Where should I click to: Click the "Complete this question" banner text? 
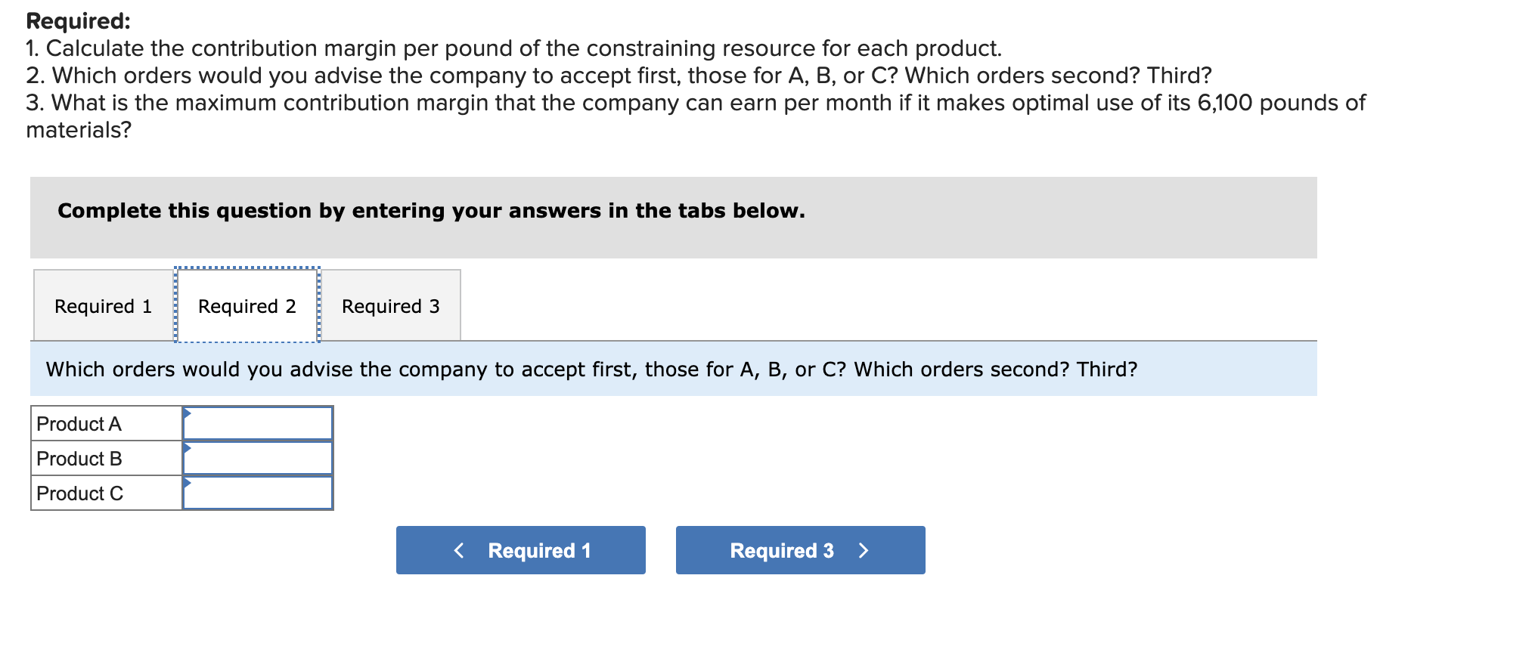pyautogui.click(x=431, y=211)
